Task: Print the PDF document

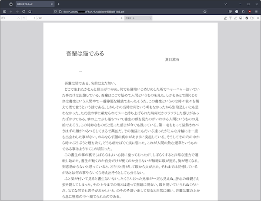Action: (247, 18)
